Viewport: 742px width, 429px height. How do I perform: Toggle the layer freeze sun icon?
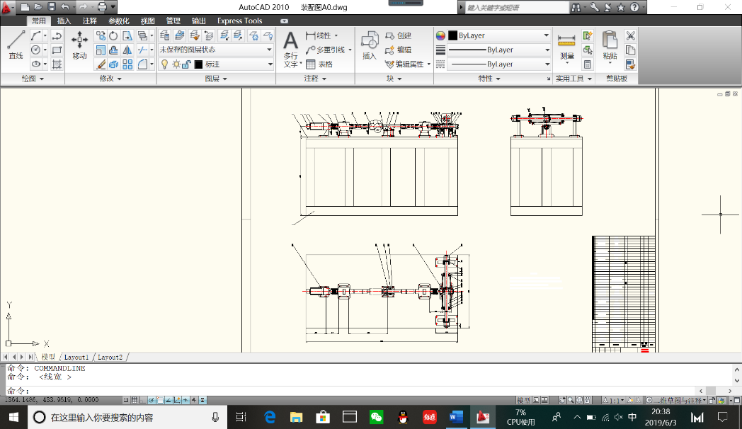tap(176, 64)
